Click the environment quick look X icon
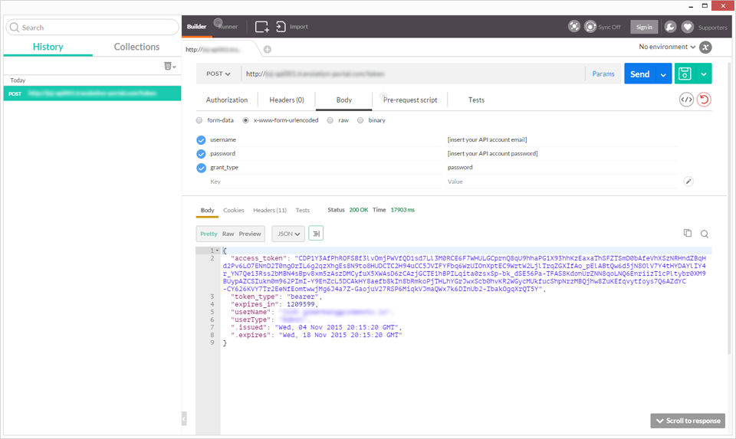This screenshot has height=439, width=736. click(x=705, y=47)
